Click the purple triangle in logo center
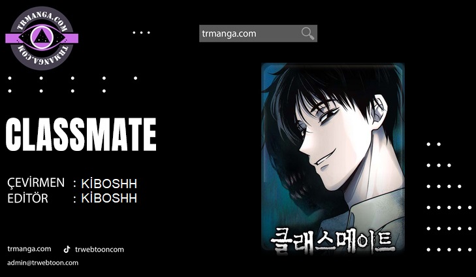This screenshot has width=476, height=277. [42, 38]
